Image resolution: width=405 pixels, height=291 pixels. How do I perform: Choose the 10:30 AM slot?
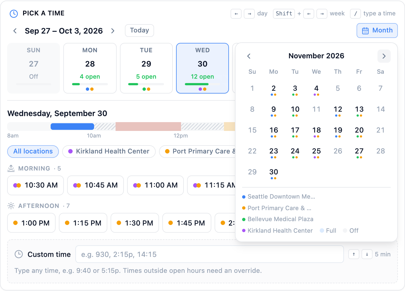pos(35,185)
